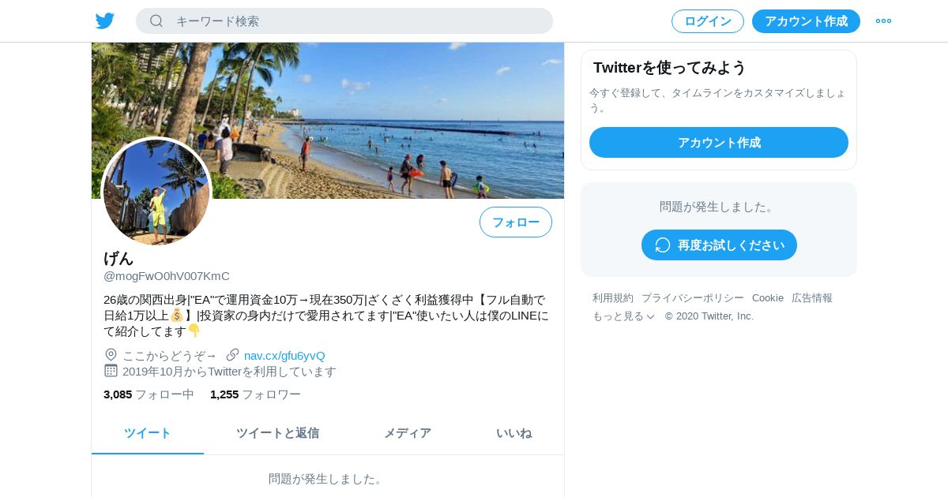Click the location pin icon
Image resolution: width=948 pixels, height=497 pixels.
pyautogui.click(x=111, y=355)
